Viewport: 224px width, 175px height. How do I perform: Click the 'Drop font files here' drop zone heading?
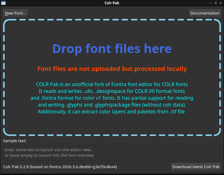point(112,49)
